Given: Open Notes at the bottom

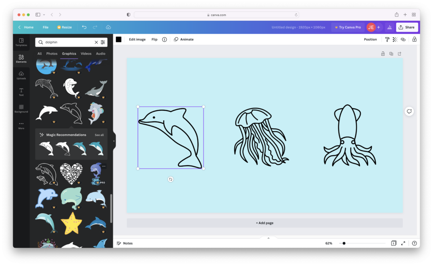Looking at the screenshot, I should tap(125, 243).
